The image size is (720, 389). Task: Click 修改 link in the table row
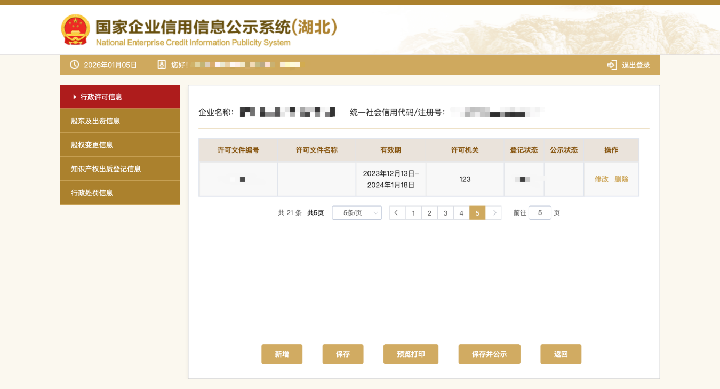(601, 179)
